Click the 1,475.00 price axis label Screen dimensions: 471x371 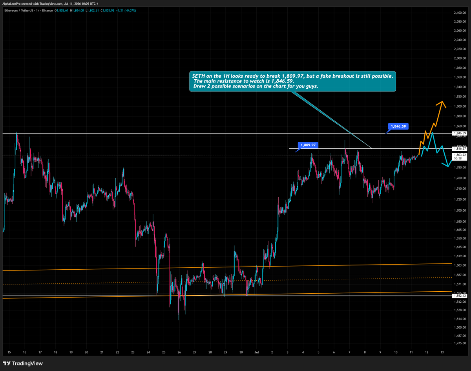(x=460, y=344)
